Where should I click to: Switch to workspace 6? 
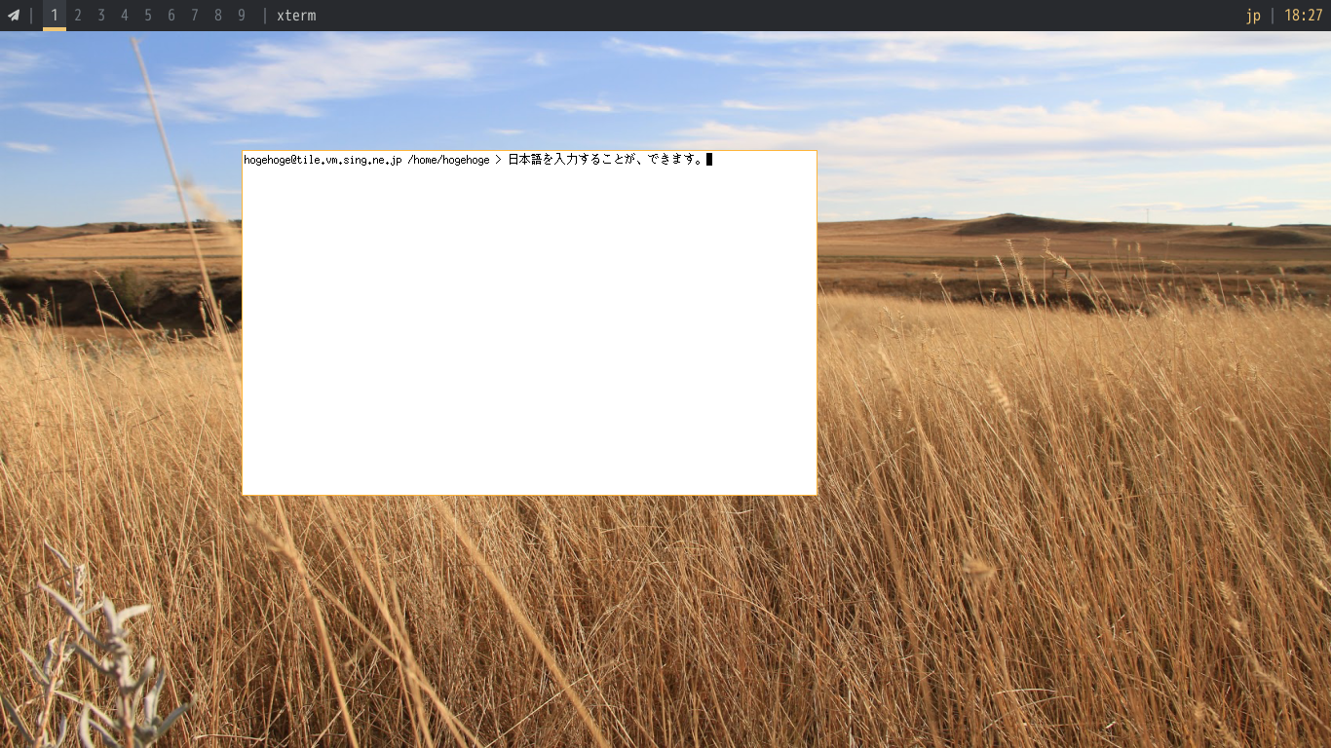(x=171, y=16)
